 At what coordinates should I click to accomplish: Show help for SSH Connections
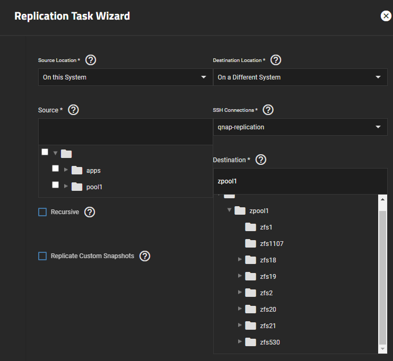[x=268, y=110]
